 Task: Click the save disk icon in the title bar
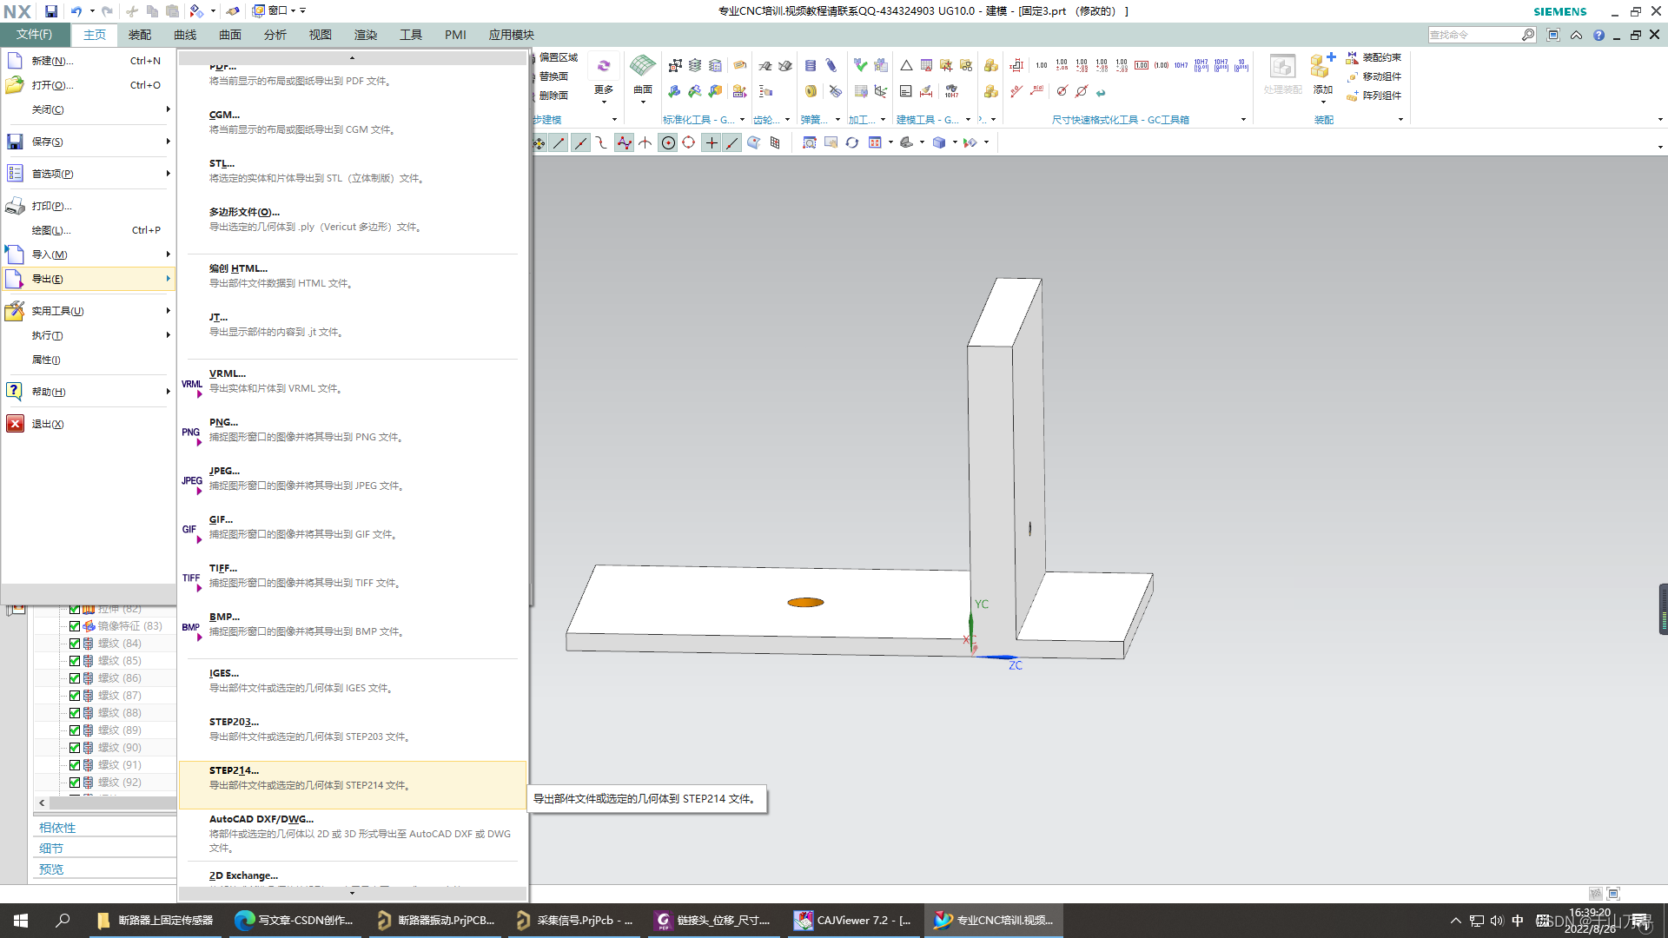point(51,11)
